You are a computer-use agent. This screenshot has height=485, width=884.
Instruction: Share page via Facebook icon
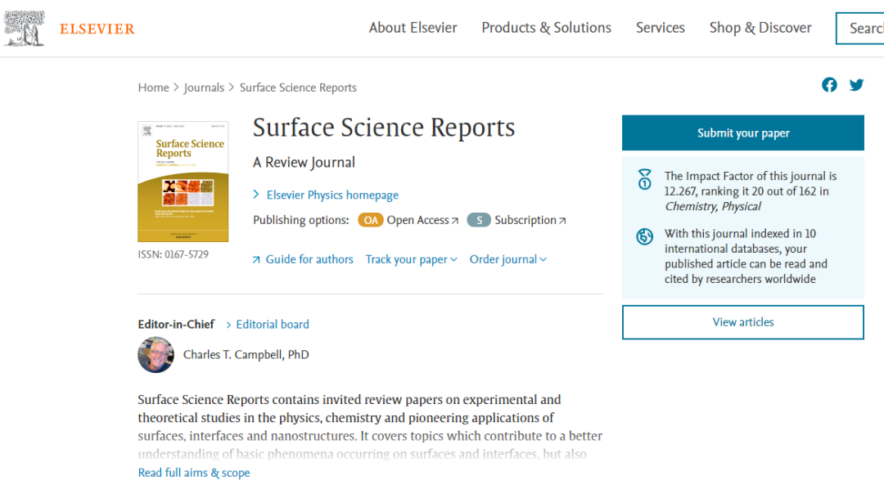(x=829, y=85)
